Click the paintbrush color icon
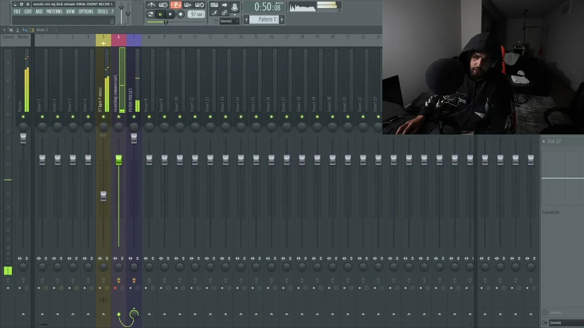584x328 pixels. click(x=214, y=13)
